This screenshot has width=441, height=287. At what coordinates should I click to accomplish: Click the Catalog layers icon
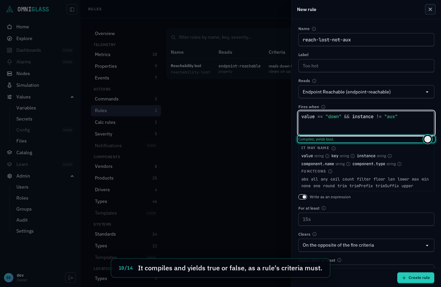[x=10, y=153]
